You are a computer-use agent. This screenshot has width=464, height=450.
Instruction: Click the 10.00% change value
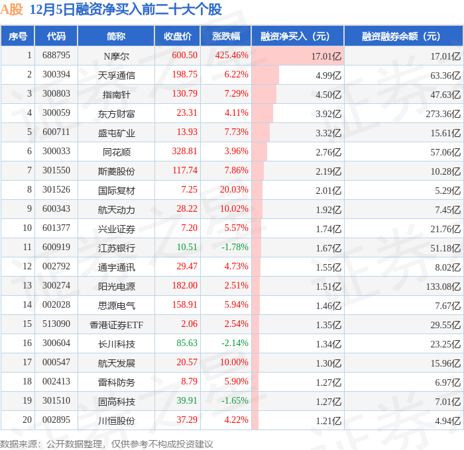(x=234, y=363)
